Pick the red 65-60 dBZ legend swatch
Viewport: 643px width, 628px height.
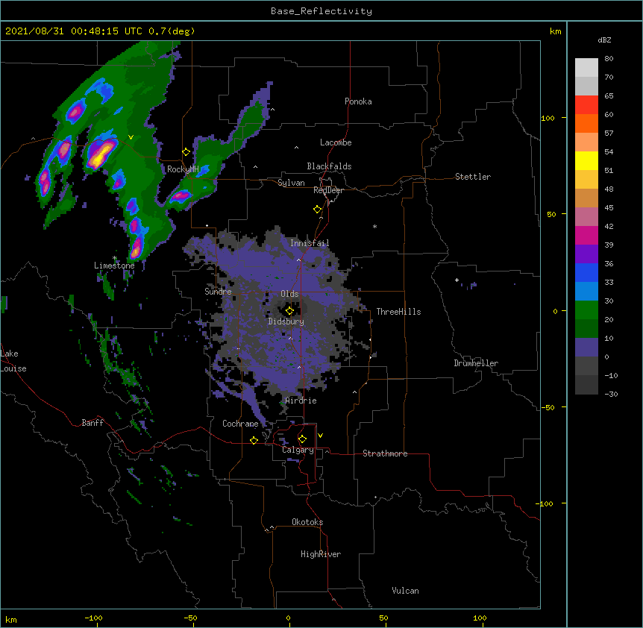point(586,105)
